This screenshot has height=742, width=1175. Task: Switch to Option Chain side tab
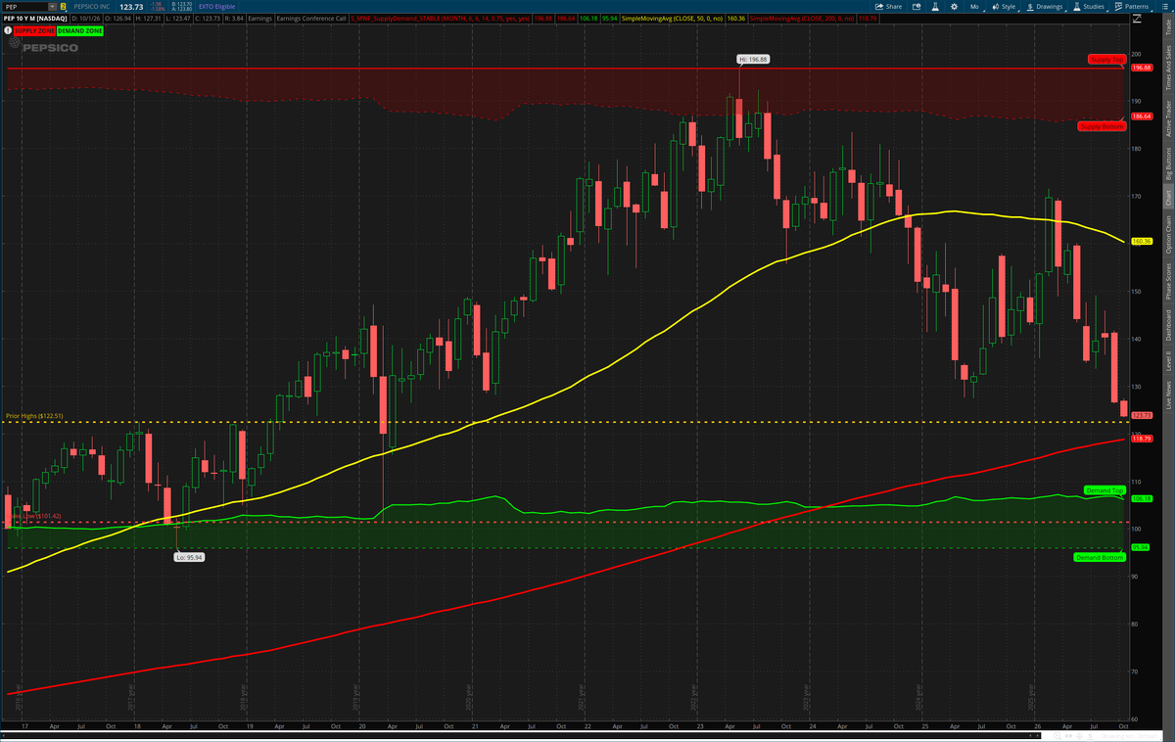1167,233
